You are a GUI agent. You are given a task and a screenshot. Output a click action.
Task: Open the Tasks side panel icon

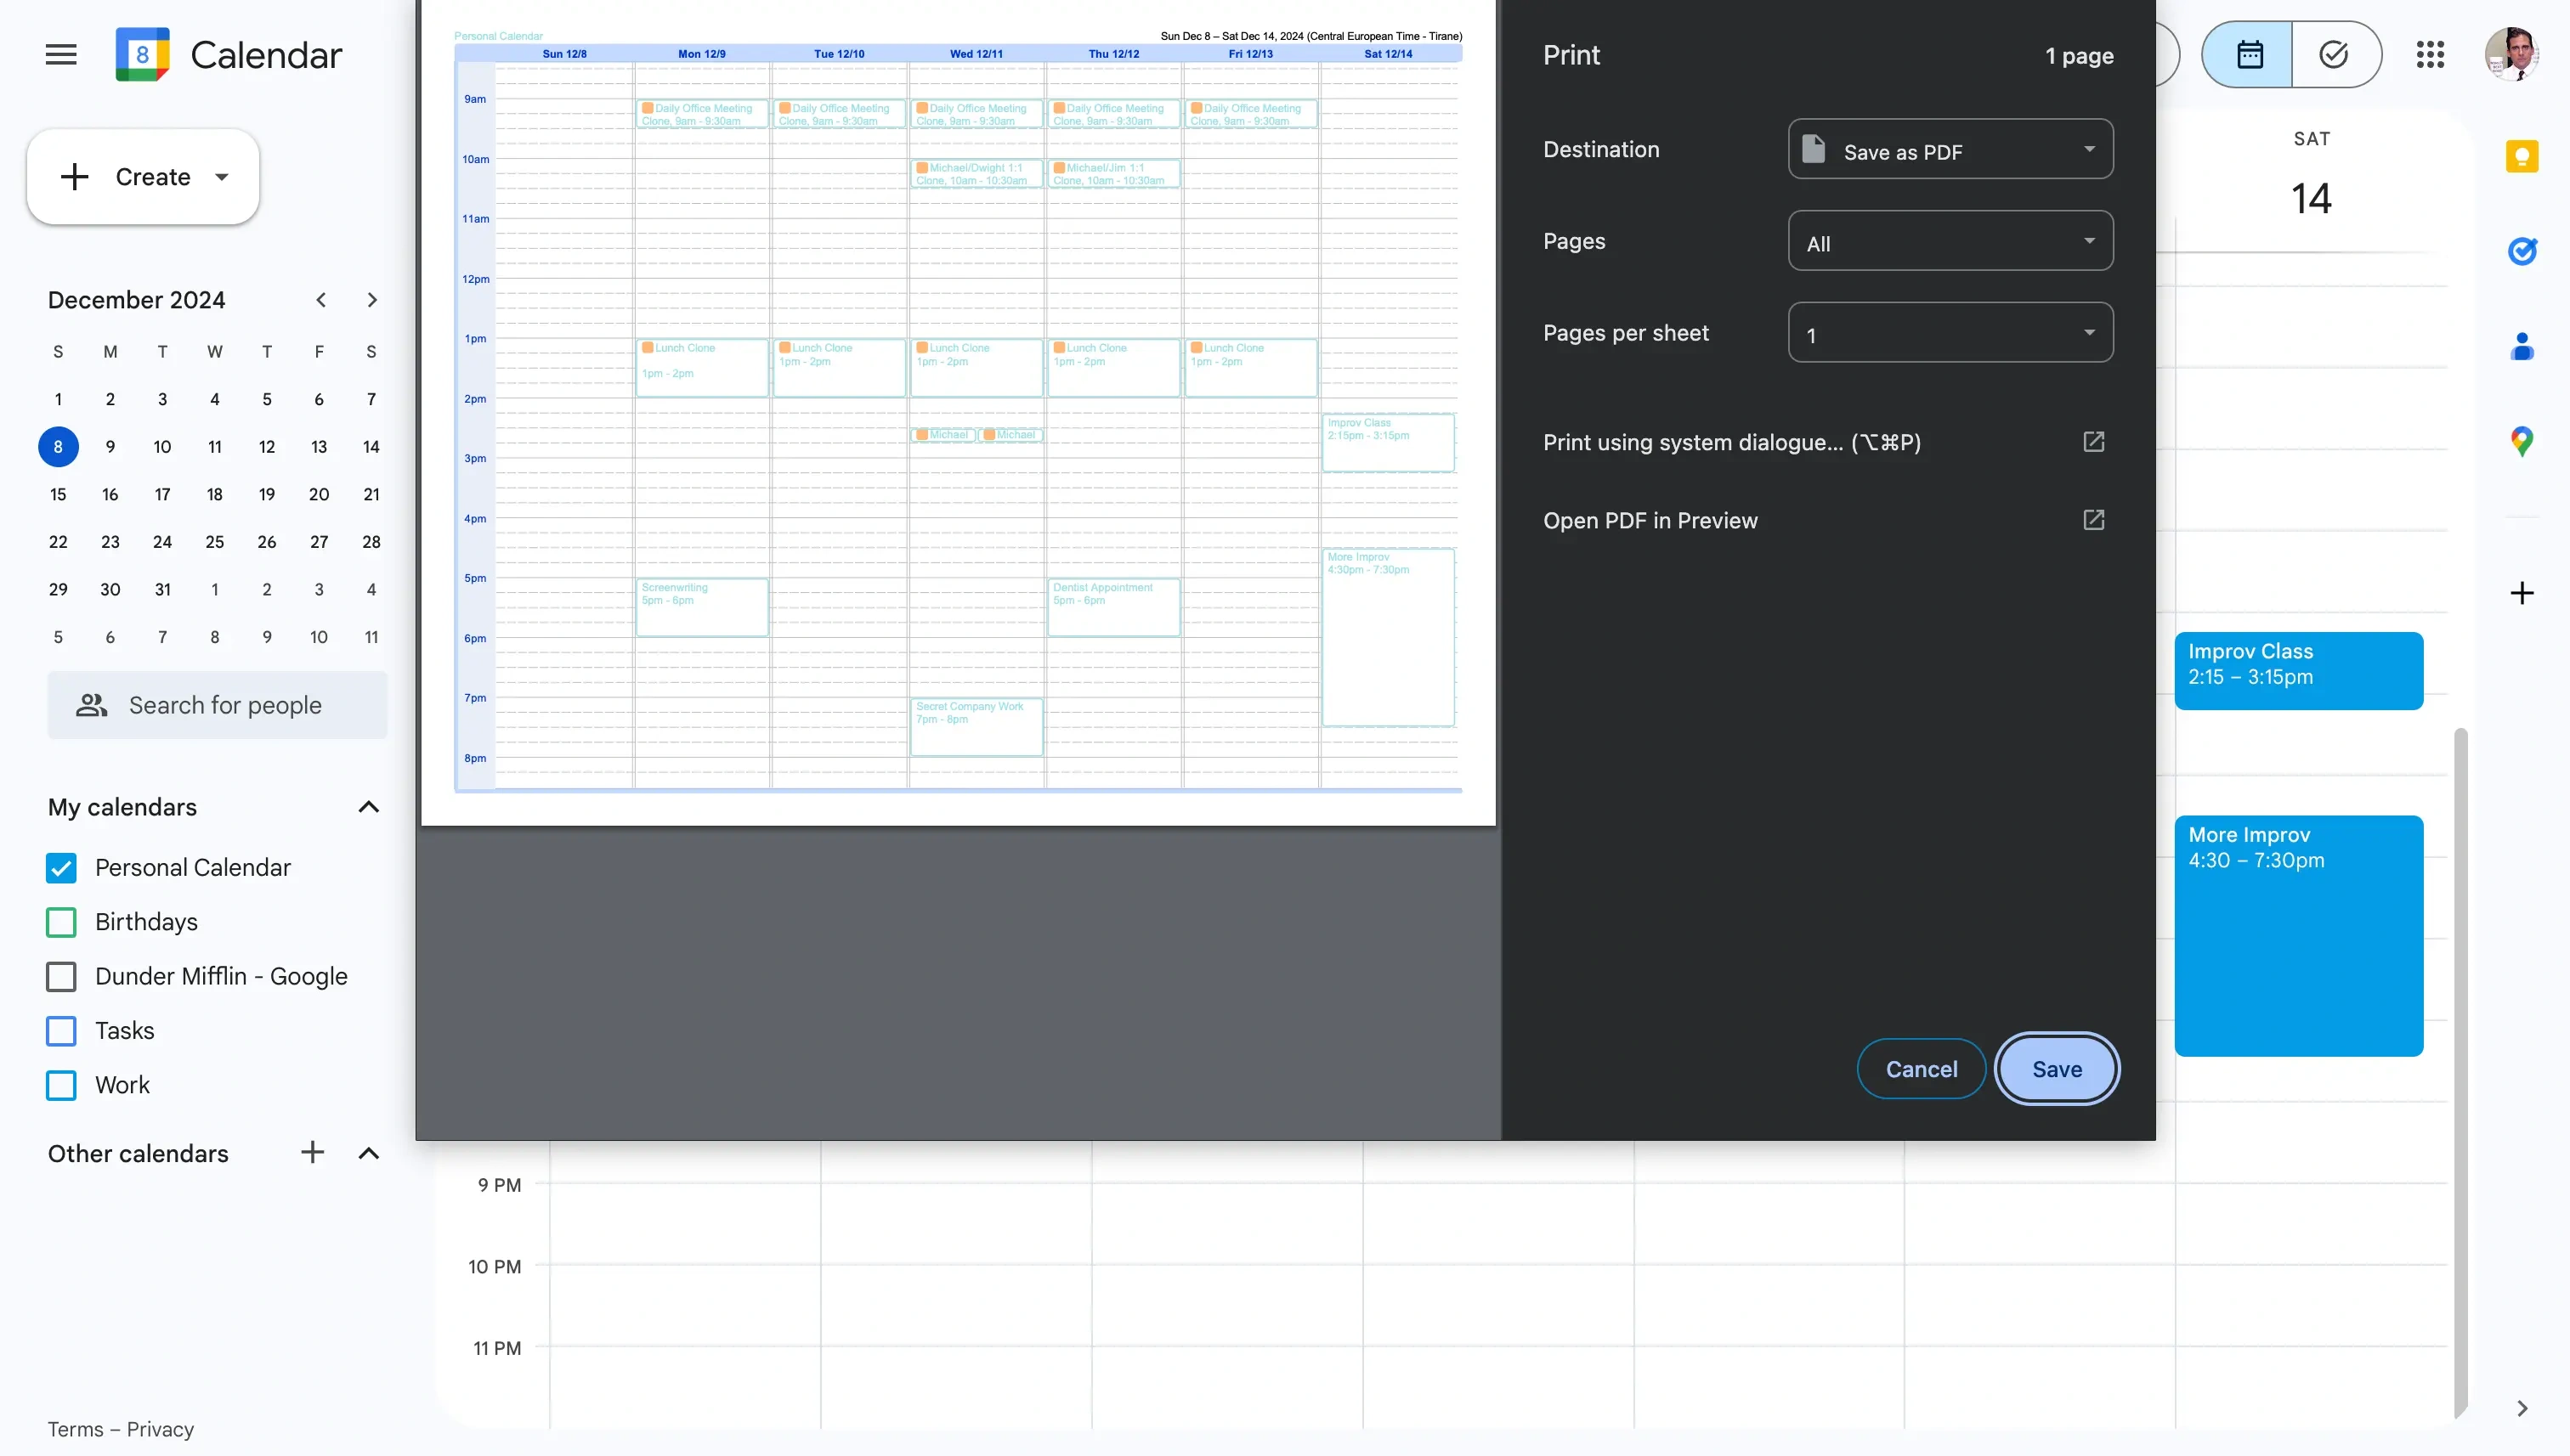(2521, 251)
